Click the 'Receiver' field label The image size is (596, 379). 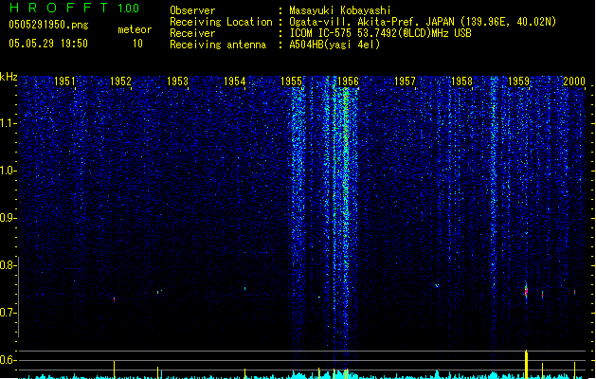(192, 33)
